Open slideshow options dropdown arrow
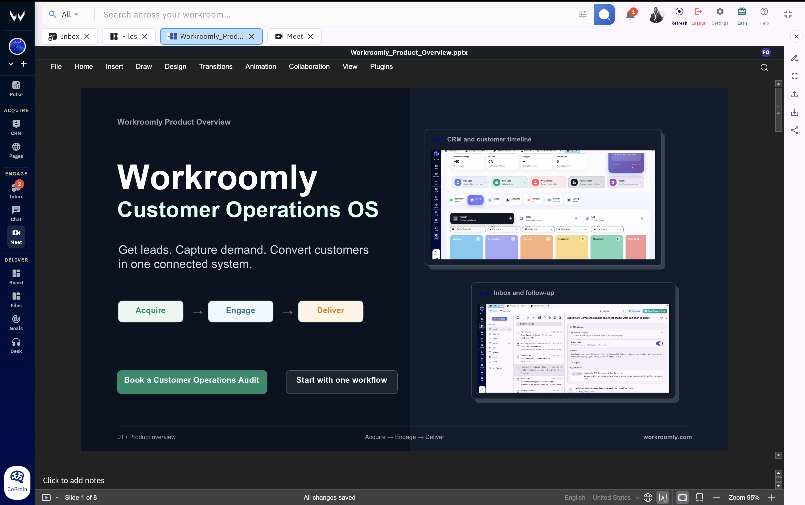The height and width of the screenshot is (505, 805). click(57, 497)
